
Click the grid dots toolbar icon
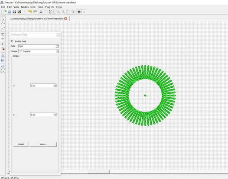coord(84,12)
